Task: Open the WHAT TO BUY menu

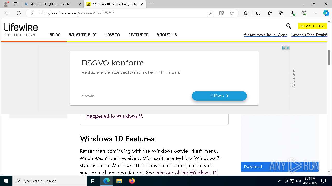Action: [82, 35]
